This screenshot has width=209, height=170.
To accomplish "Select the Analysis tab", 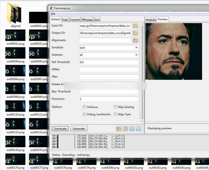I will pos(150,20).
